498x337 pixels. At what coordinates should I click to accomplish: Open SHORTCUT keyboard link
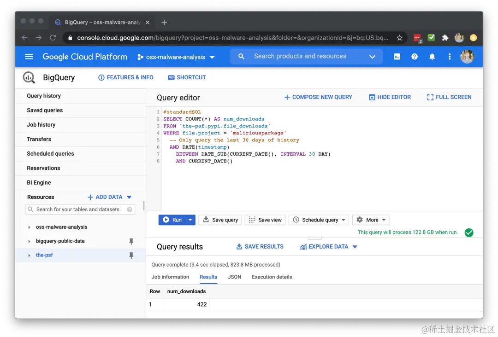tap(187, 78)
